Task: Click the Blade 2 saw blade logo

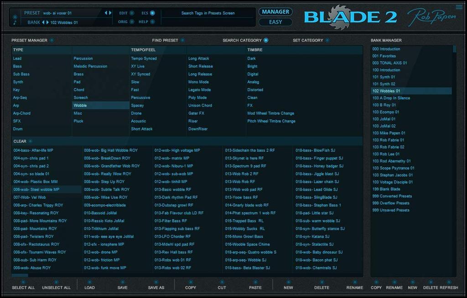Action: pyautogui.click(x=338, y=17)
